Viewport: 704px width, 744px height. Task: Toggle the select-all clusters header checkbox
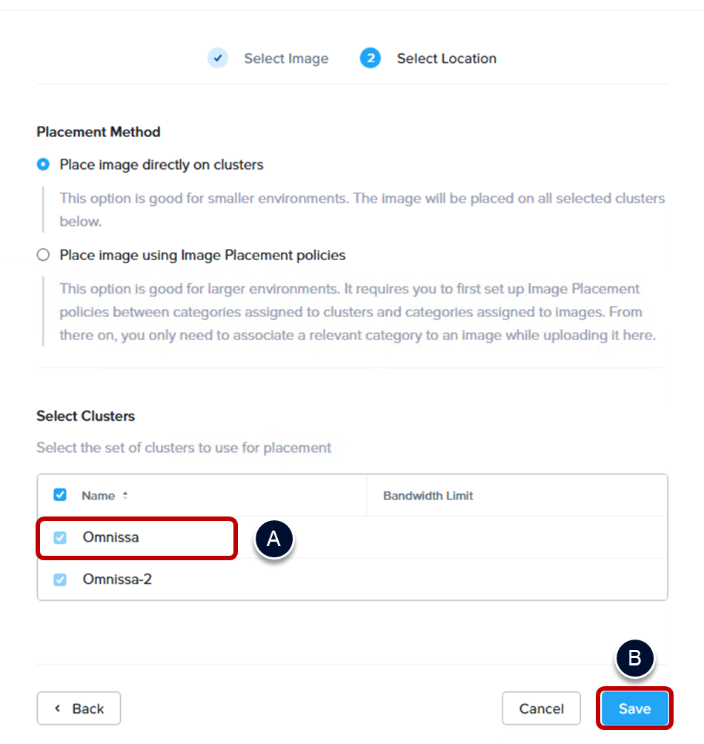click(60, 495)
